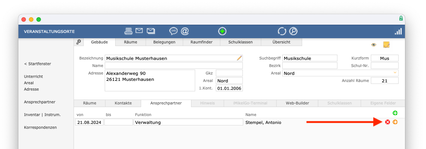
Task: Click the gear settings icon beside Gebäude
Action: tap(78, 42)
